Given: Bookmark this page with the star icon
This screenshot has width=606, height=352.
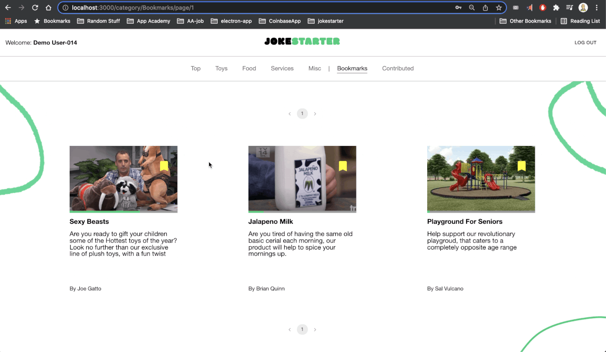Looking at the screenshot, I should click(499, 8).
